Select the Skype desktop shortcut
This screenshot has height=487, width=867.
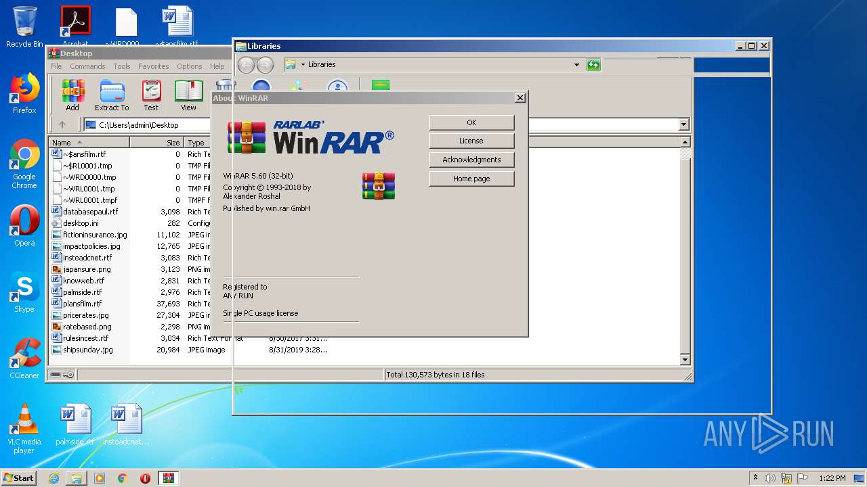(24, 292)
